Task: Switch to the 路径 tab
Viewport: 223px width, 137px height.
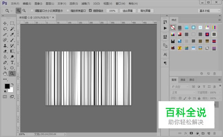Action: 192,80
